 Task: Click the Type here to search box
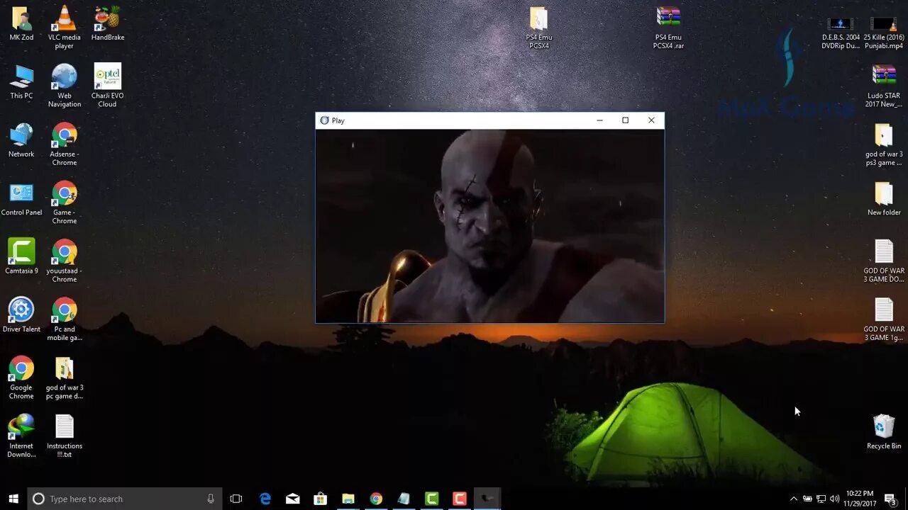[x=125, y=499]
